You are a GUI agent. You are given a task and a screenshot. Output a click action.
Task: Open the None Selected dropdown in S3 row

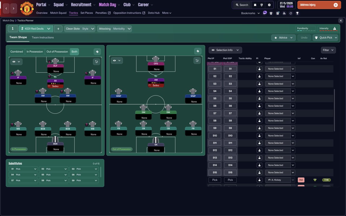280,84
